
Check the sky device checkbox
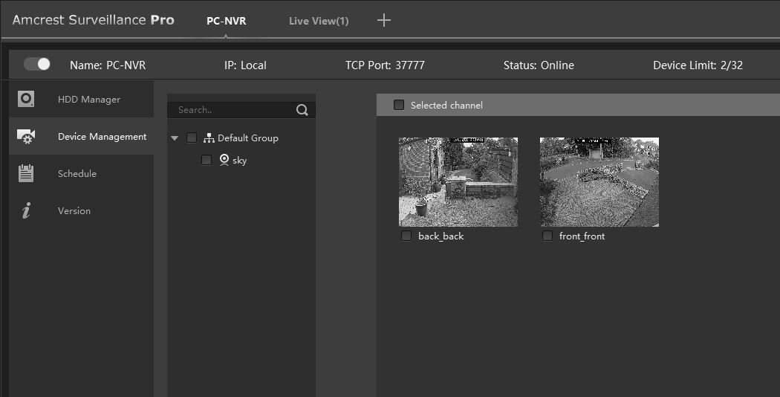point(207,160)
